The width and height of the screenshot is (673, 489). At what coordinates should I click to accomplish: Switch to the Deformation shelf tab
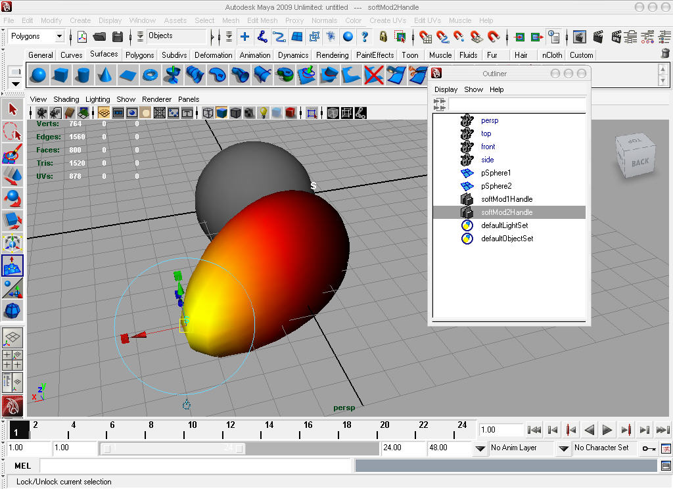point(214,55)
